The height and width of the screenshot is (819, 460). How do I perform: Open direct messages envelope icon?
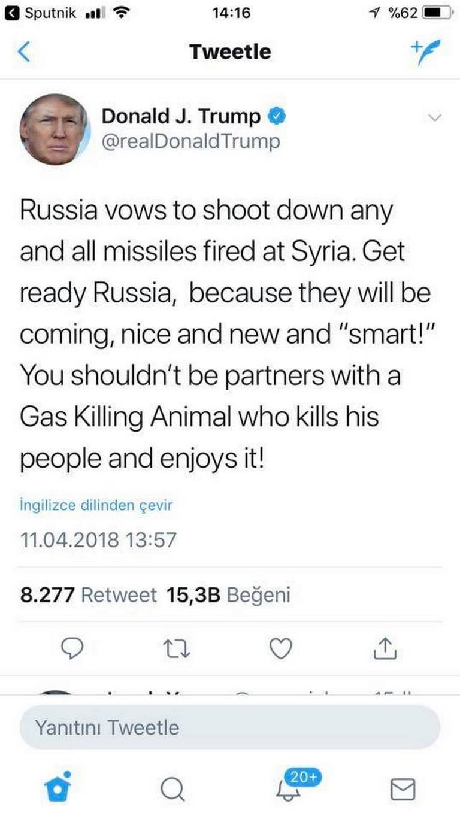(402, 789)
